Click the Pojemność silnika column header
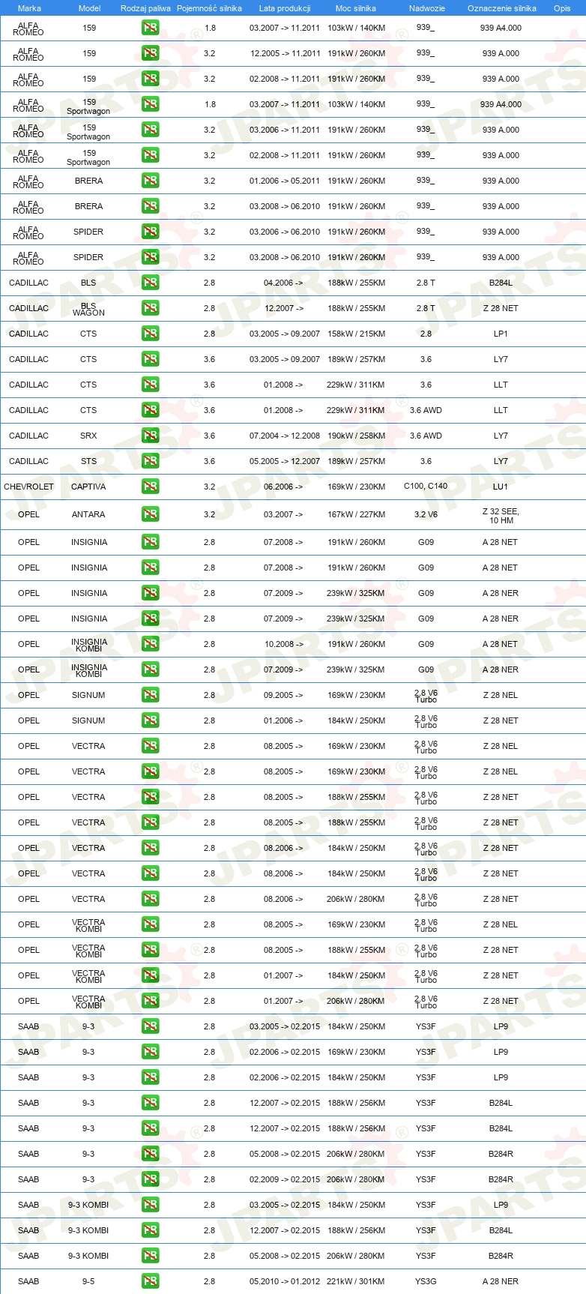586x1294 pixels. coord(210,8)
